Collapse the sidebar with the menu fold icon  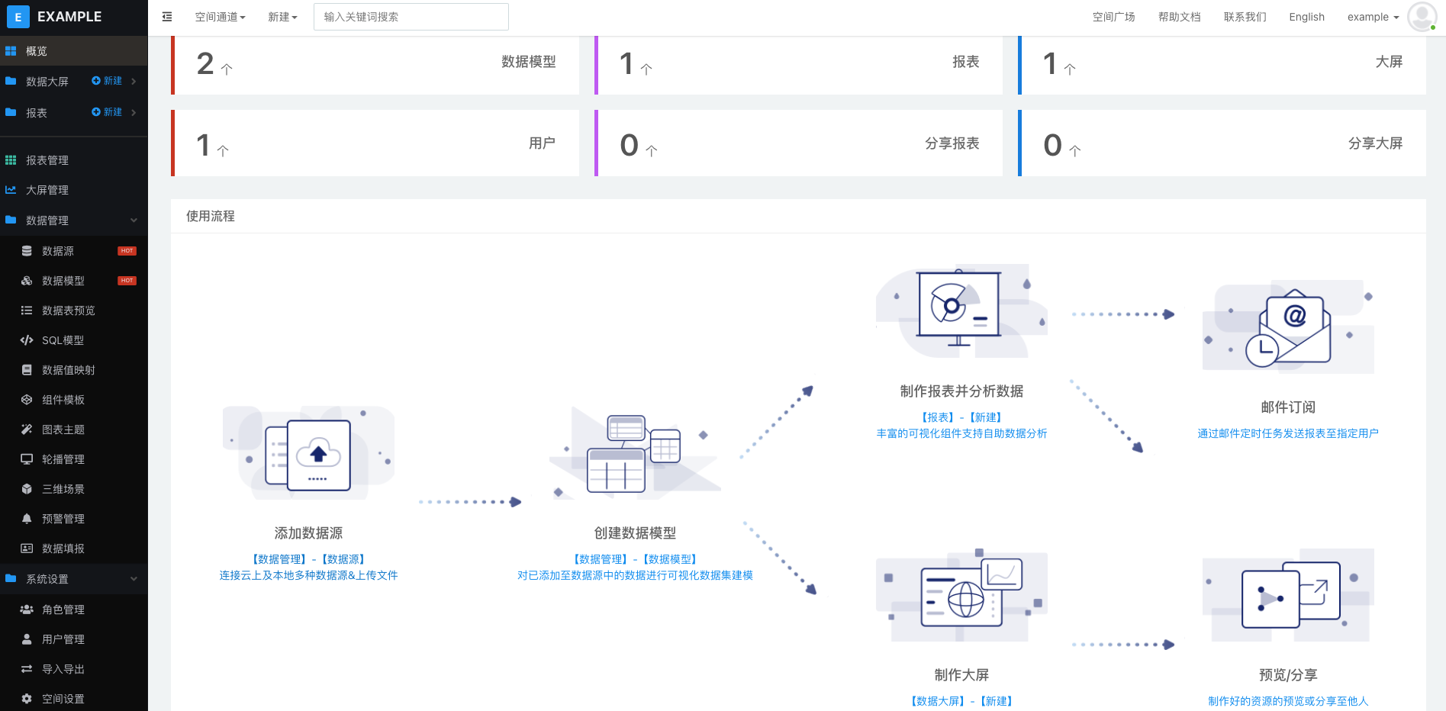tap(167, 17)
